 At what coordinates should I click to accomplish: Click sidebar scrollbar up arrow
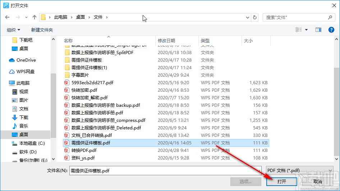(53, 39)
